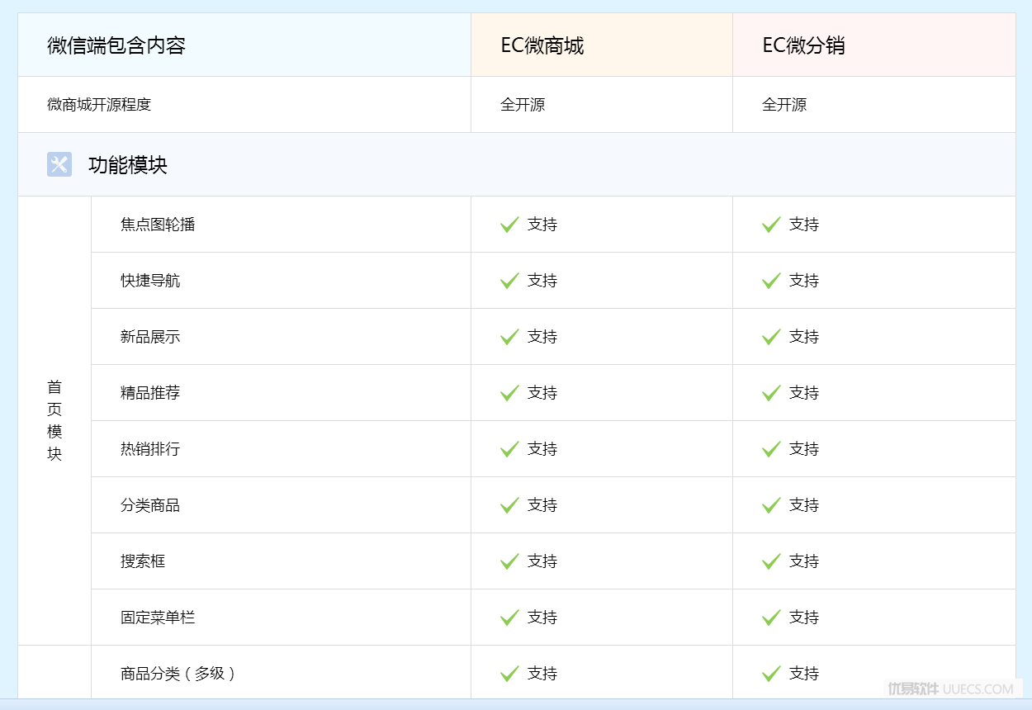Click 支持 text in EC微分销 快捷导航 cell
Viewport: 1032px width, 710px height.
(x=804, y=281)
